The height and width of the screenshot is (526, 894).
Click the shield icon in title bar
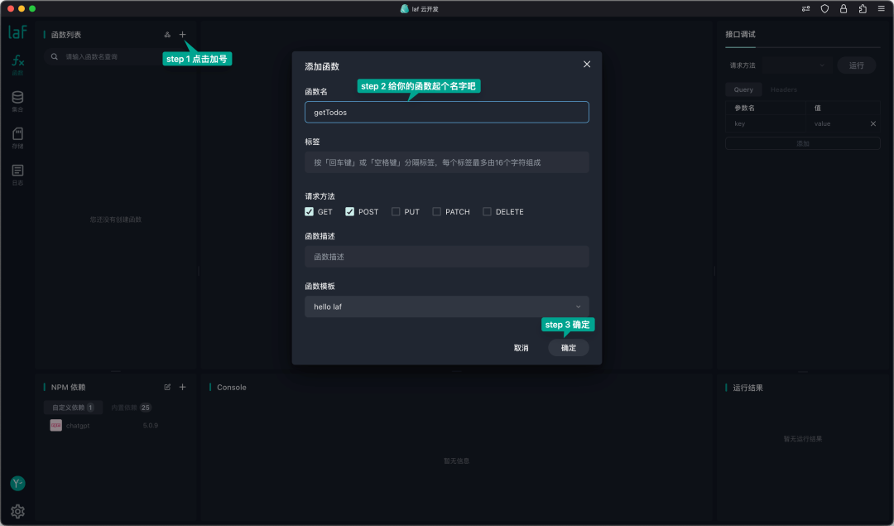pyautogui.click(x=824, y=8)
